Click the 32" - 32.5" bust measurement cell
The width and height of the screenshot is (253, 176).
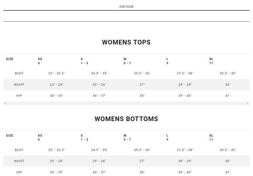pos(57,150)
